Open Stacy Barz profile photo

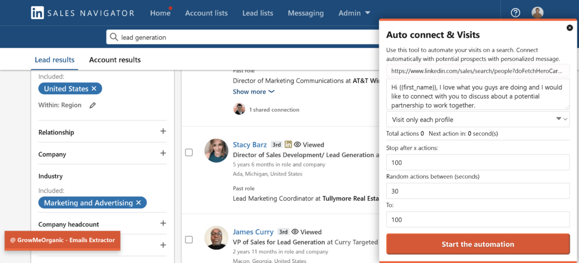[217, 151]
